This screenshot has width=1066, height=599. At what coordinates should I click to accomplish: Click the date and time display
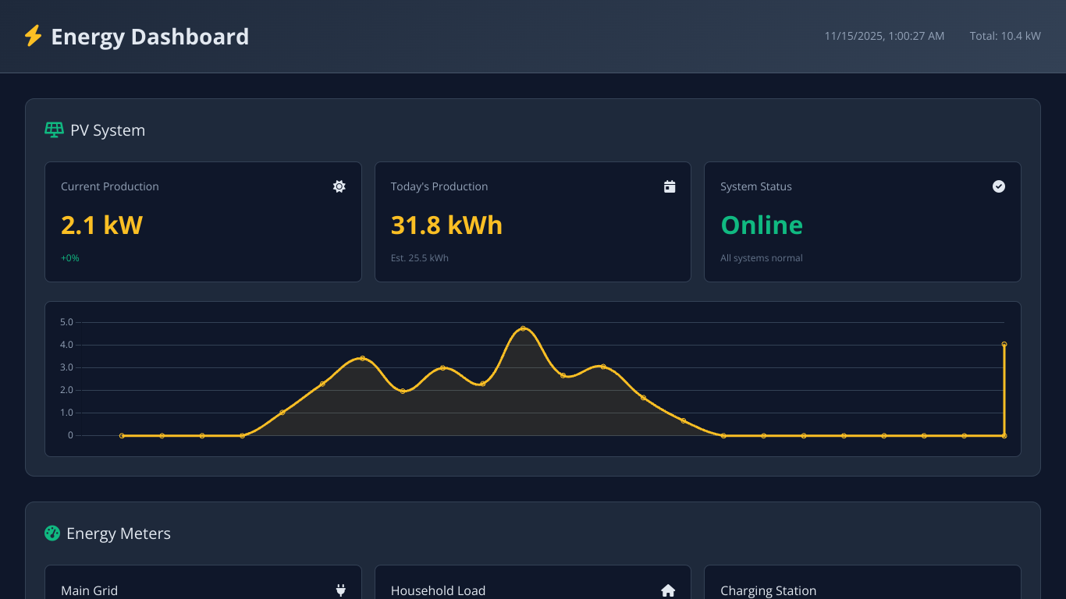[883, 36]
